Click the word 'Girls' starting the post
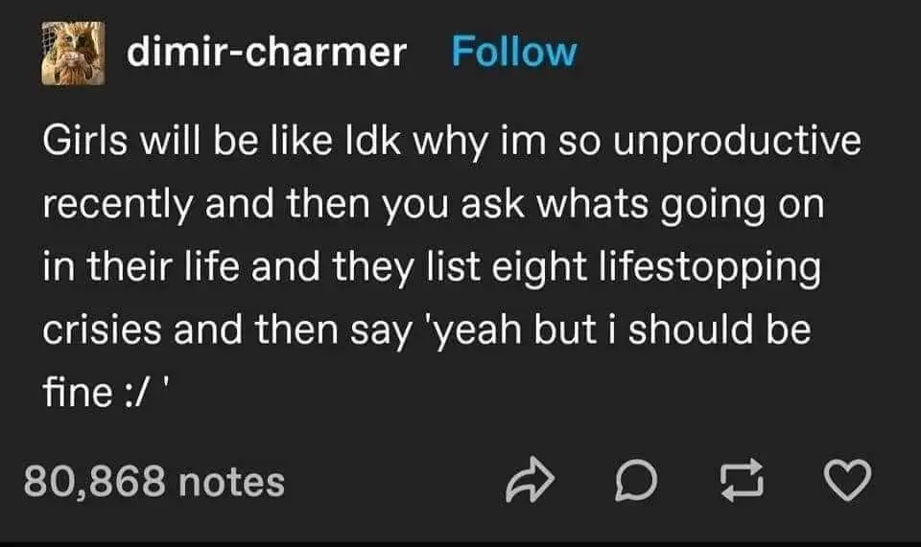Image resolution: width=921 pixels, height=547 pixels. pyautogui.click(x=84, y=141)
